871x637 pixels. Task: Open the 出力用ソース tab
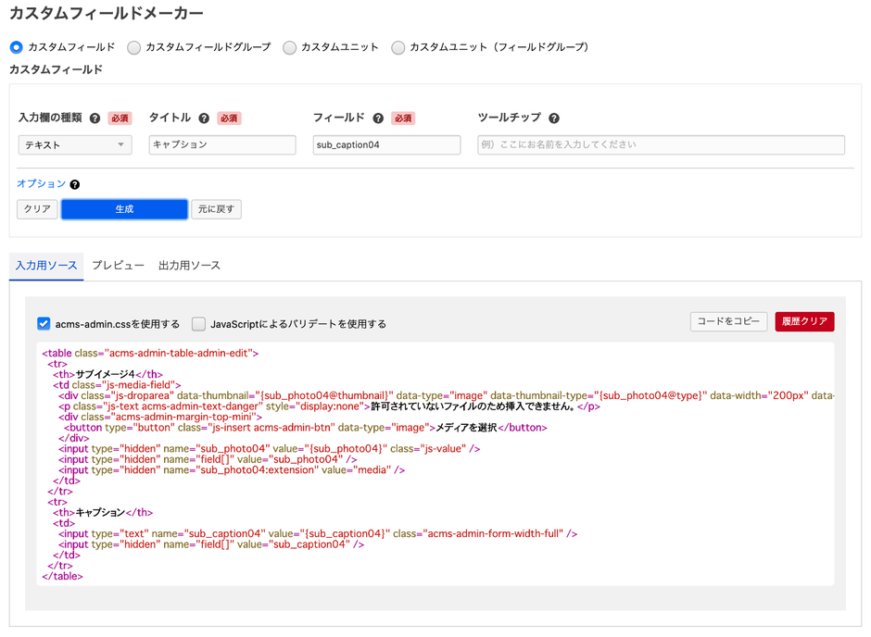[189, 266]
